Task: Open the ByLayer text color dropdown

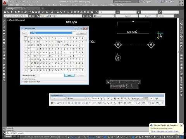Action: [x=137, y=99]
